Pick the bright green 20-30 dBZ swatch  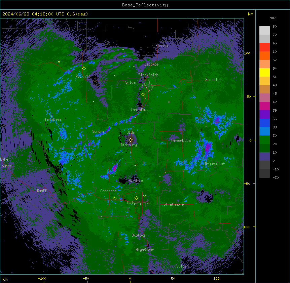tap(264, 140)
